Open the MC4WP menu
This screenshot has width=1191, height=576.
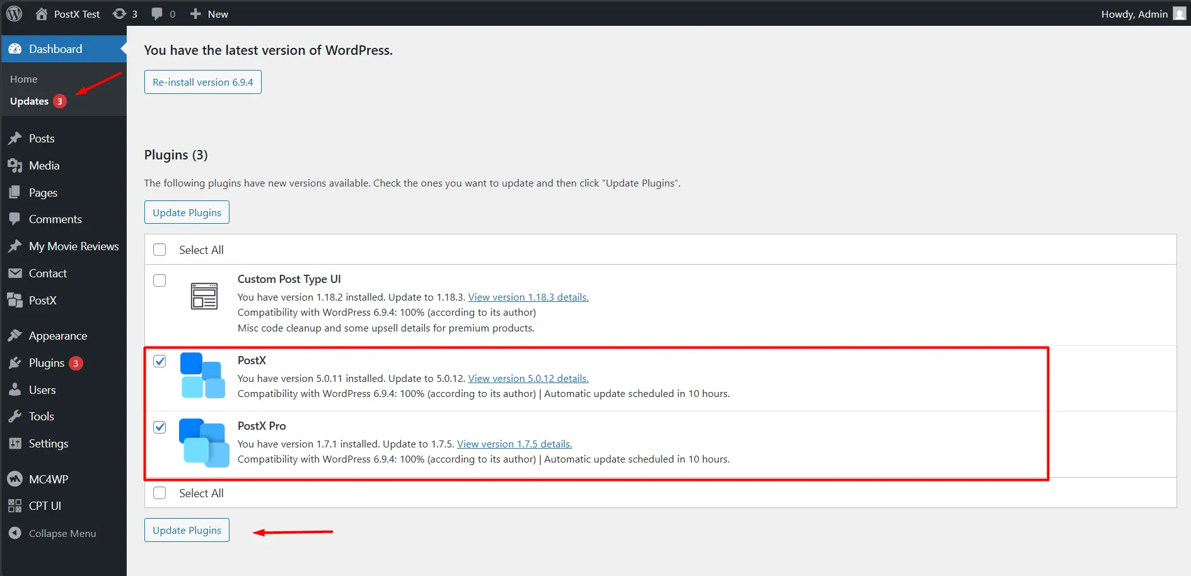click(x=48, y=479)
